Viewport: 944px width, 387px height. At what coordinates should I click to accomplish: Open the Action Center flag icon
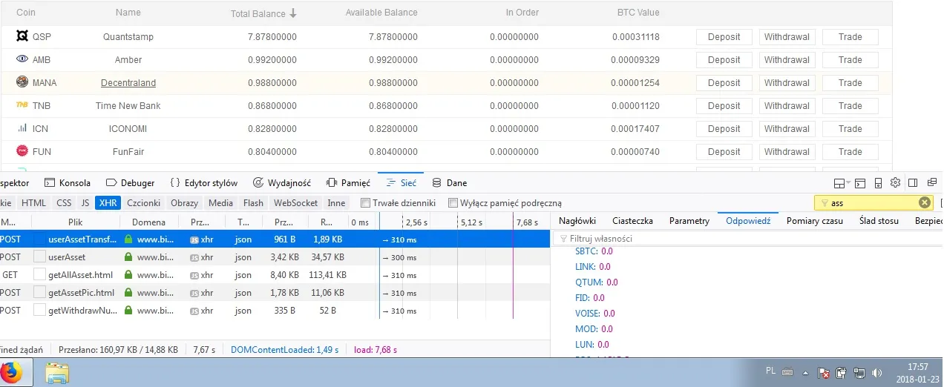click(824, 372)
